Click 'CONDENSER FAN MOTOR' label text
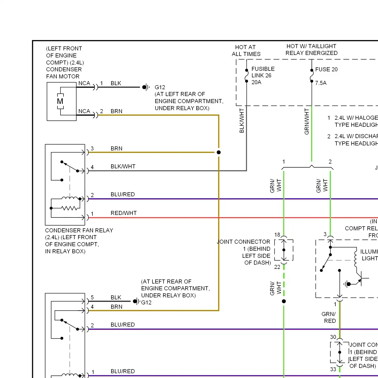Viewport: 378px width, 378px height. click(64, 73)
